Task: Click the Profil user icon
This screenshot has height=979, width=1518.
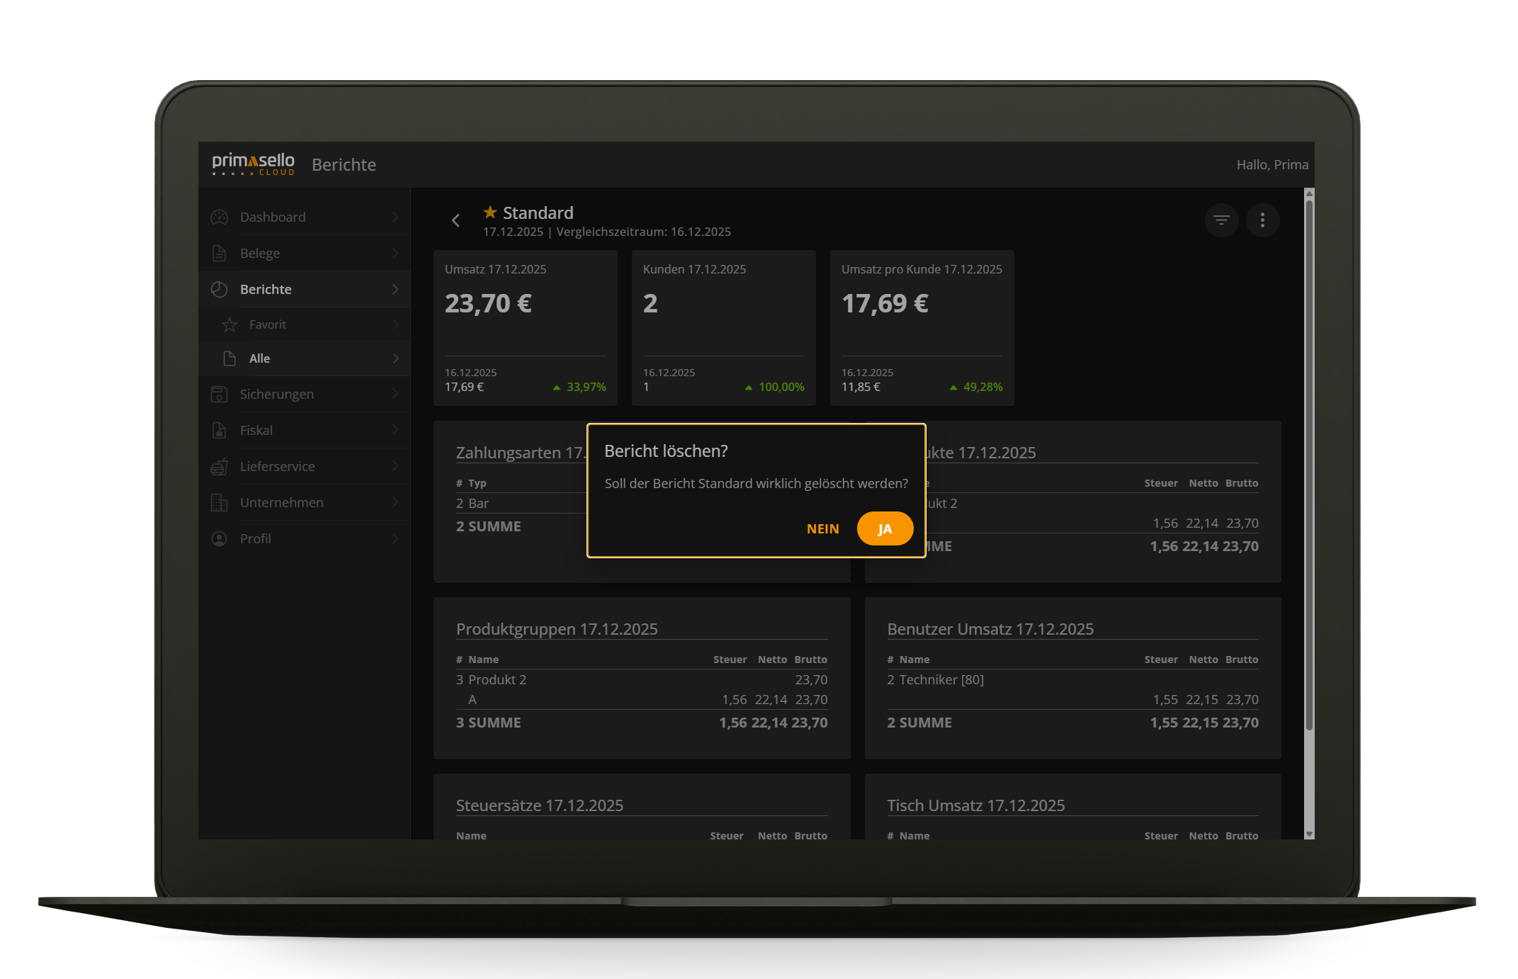Action: [x=220, y=539]
